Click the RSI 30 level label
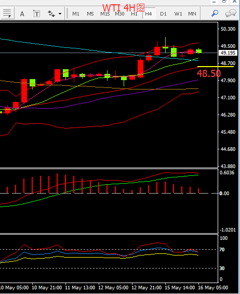Image resolution: width=240 pixels, height=294 pixels. (222, 269)
